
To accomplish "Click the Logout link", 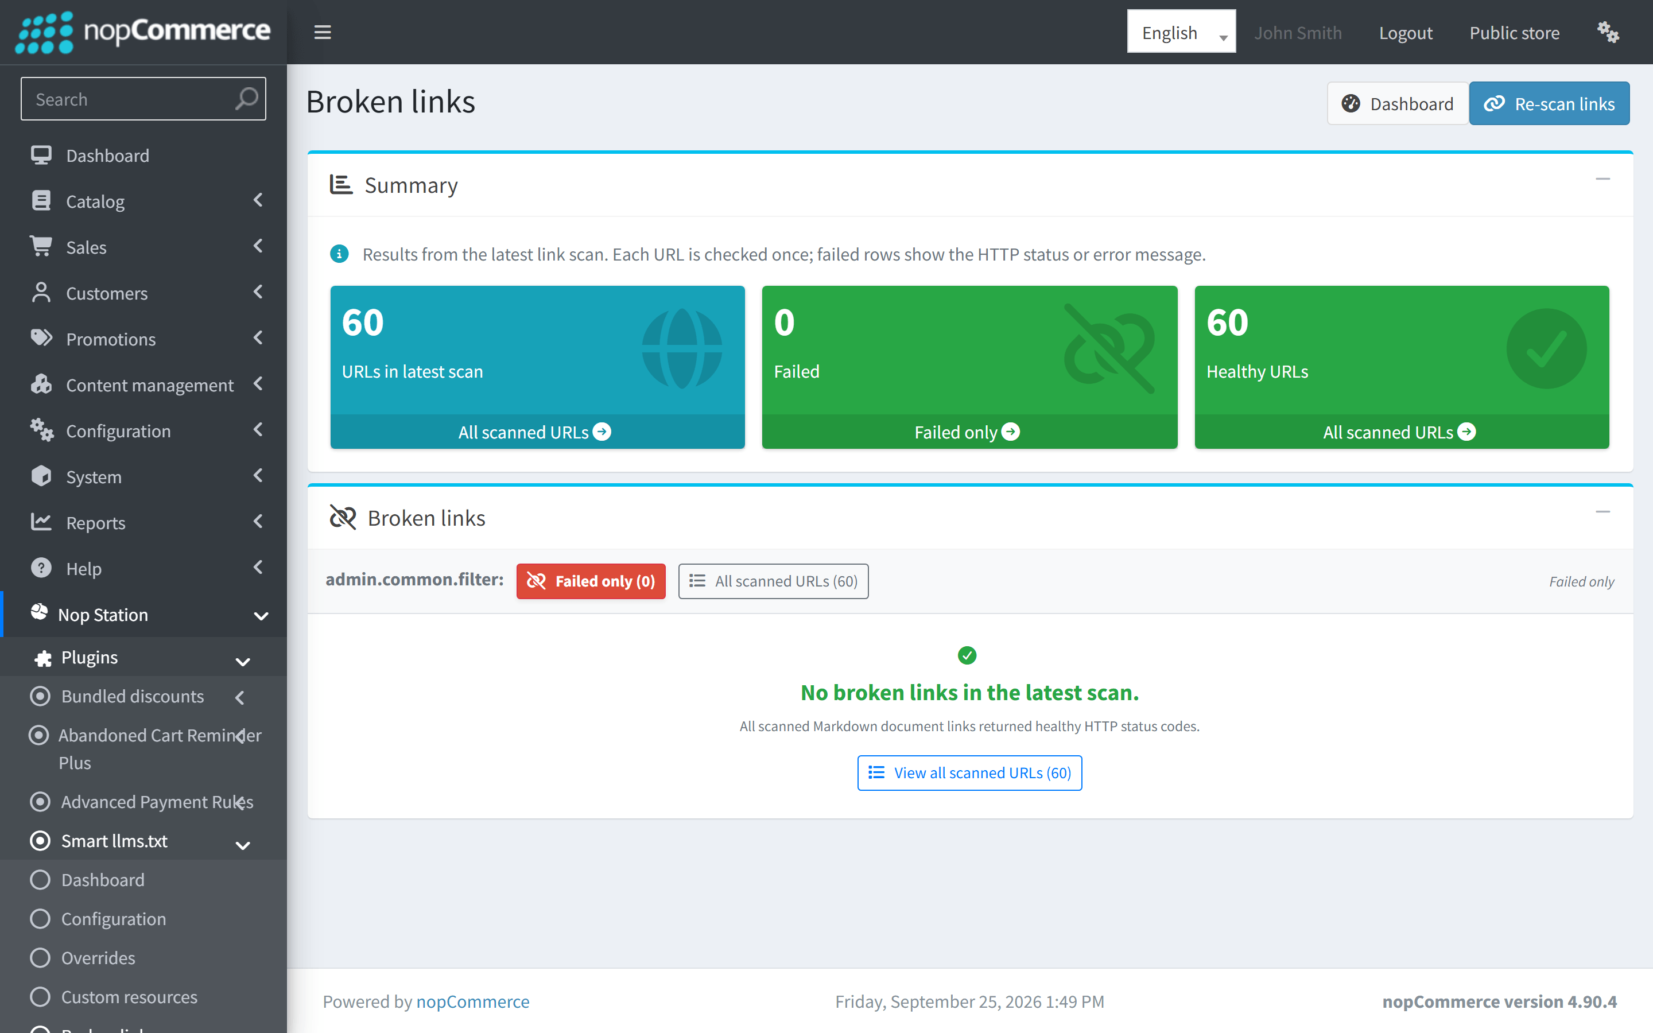I will point(1405,32).
